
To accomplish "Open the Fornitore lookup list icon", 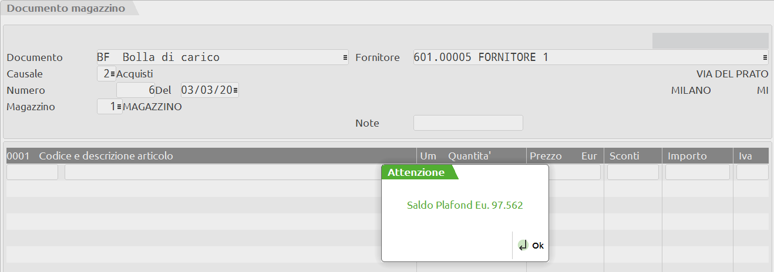I will click(x=765, y=57).
